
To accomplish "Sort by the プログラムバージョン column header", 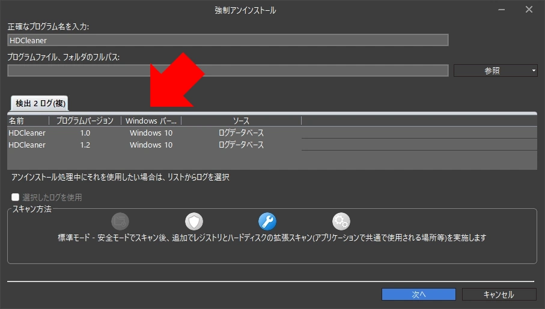I will click(85, 121).
